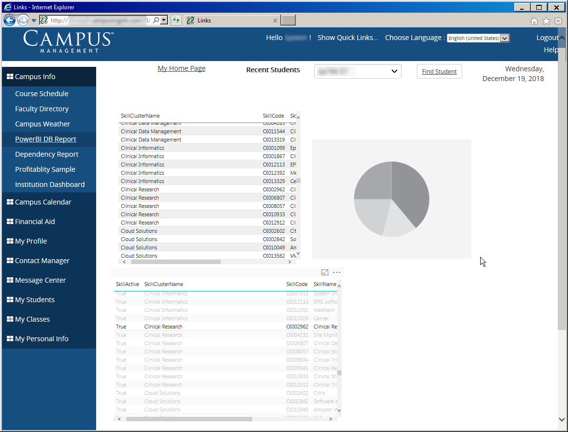Screen dimensions: 568x432
Task: Refresh the page using the refresh icon
Action: point(176,20)
